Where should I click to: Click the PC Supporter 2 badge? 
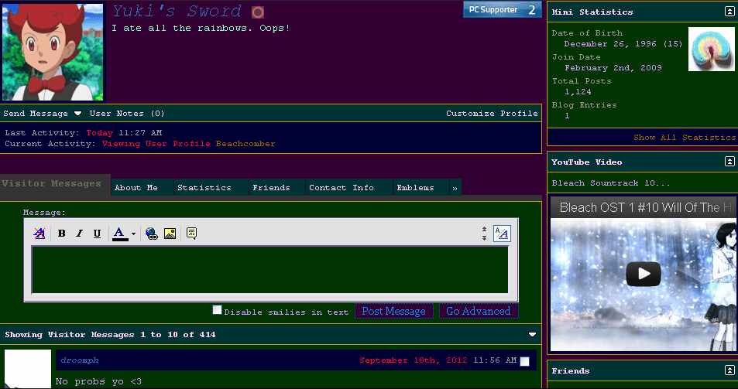502,9
